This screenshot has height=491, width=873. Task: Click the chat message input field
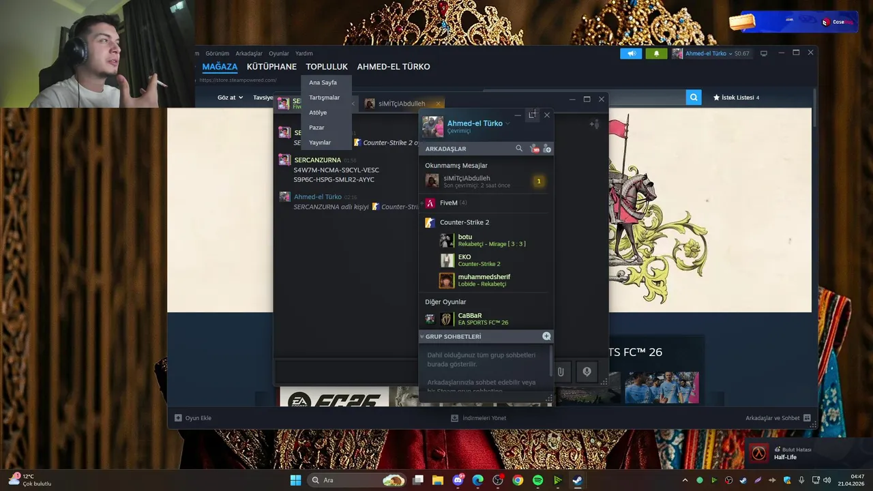(345, 372)
